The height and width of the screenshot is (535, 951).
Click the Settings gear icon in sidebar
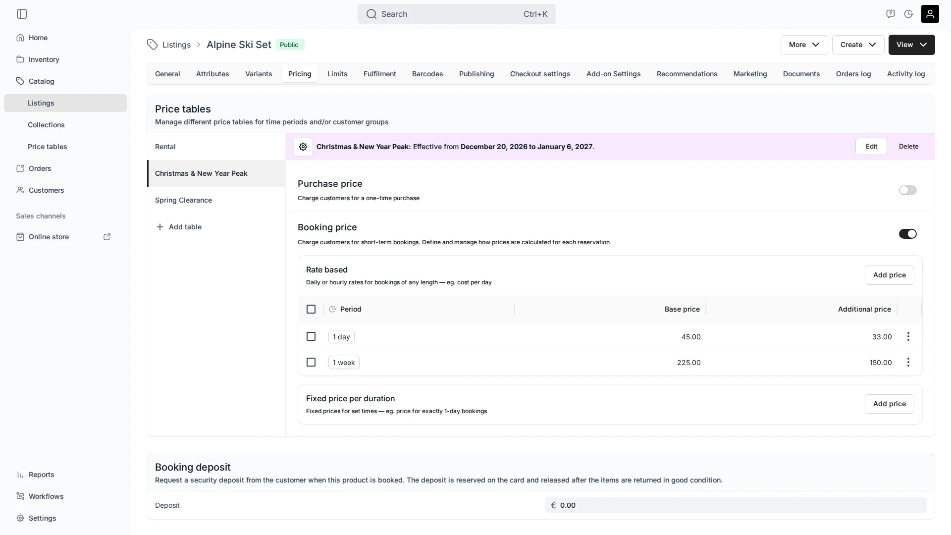point(20,518)
